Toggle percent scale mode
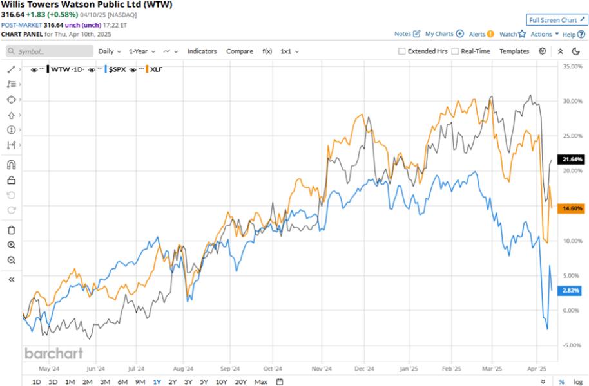589x386 pixels. pos(561,382)
